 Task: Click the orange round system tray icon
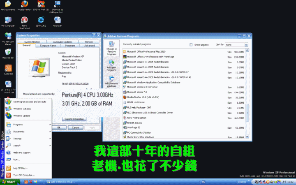point(268,182)
